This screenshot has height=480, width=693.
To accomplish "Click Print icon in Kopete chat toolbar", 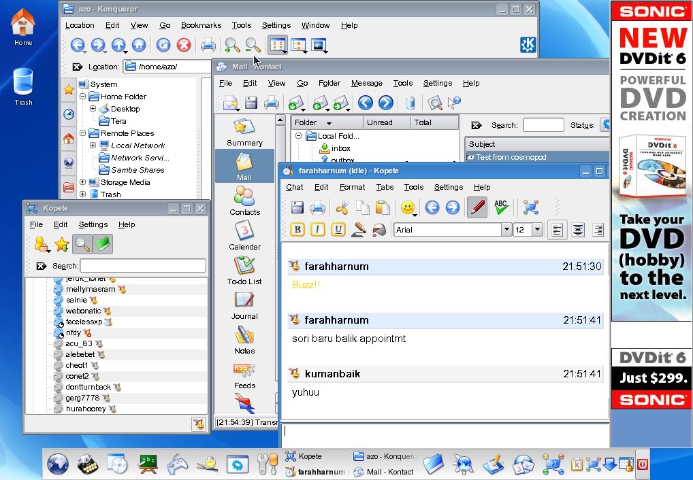I will (x=318, y=207).
